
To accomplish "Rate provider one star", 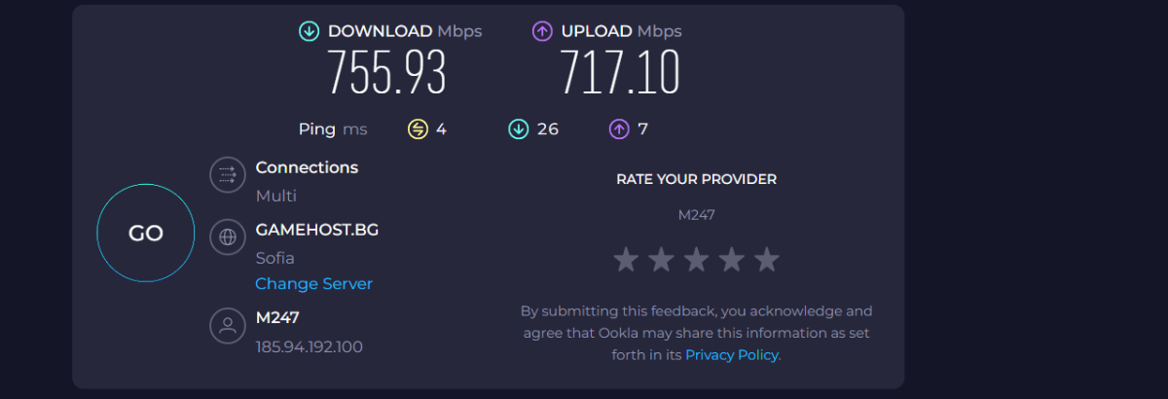I will point(626,260).
